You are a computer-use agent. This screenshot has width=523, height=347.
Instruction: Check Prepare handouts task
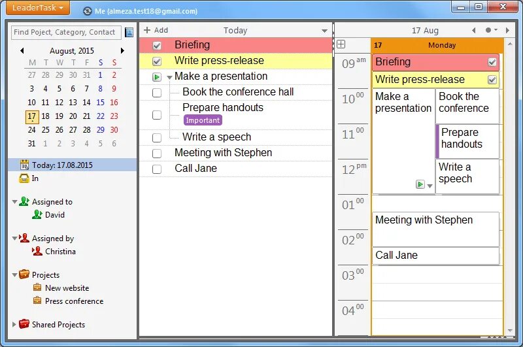[x=157, y=115]
